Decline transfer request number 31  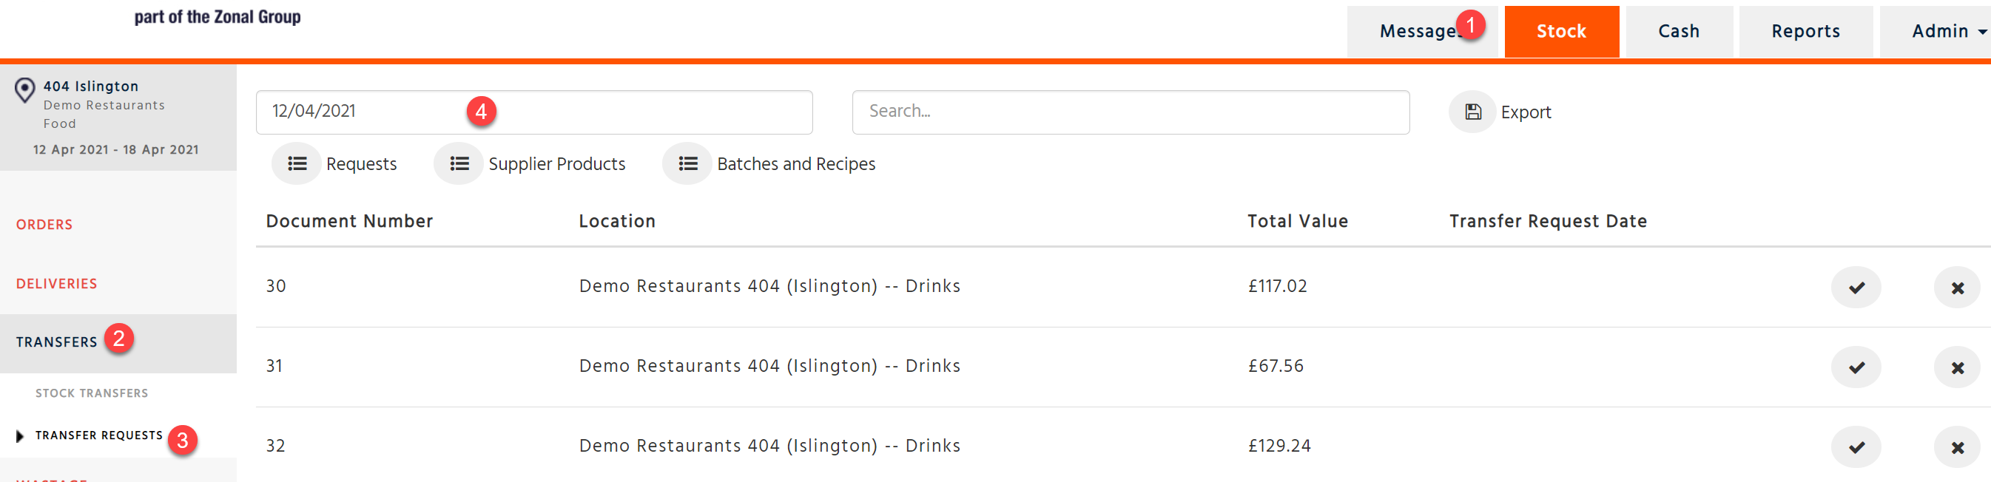1957,367
